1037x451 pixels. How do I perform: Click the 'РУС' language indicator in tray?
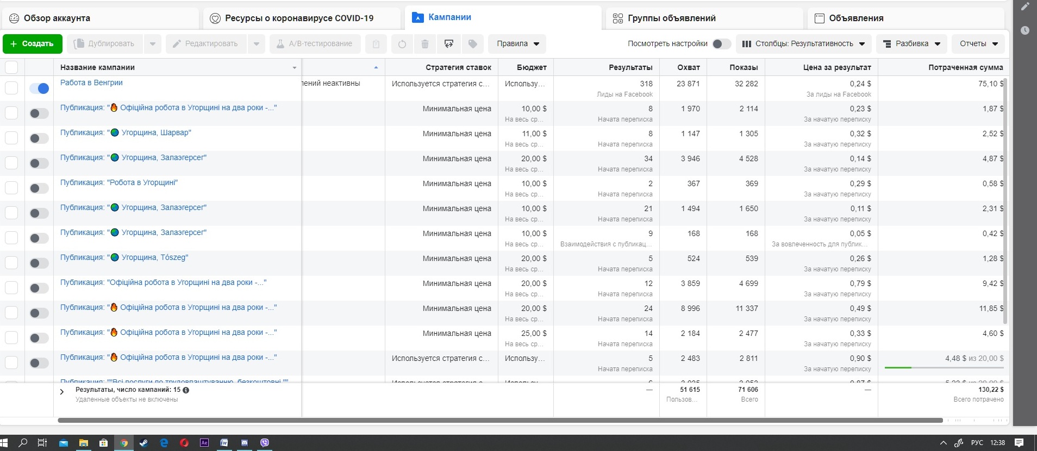pos(977,443)
